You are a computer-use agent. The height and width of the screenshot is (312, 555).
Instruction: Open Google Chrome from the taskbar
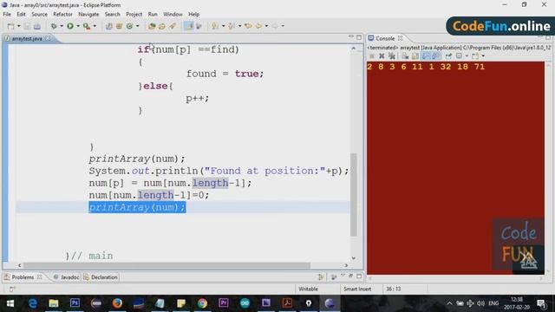pyautogui.click(x=202, y=303)
